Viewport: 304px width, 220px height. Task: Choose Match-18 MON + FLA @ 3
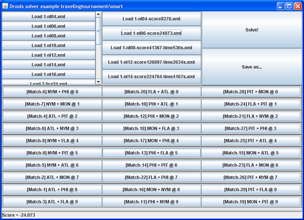(x=151, y=129)
